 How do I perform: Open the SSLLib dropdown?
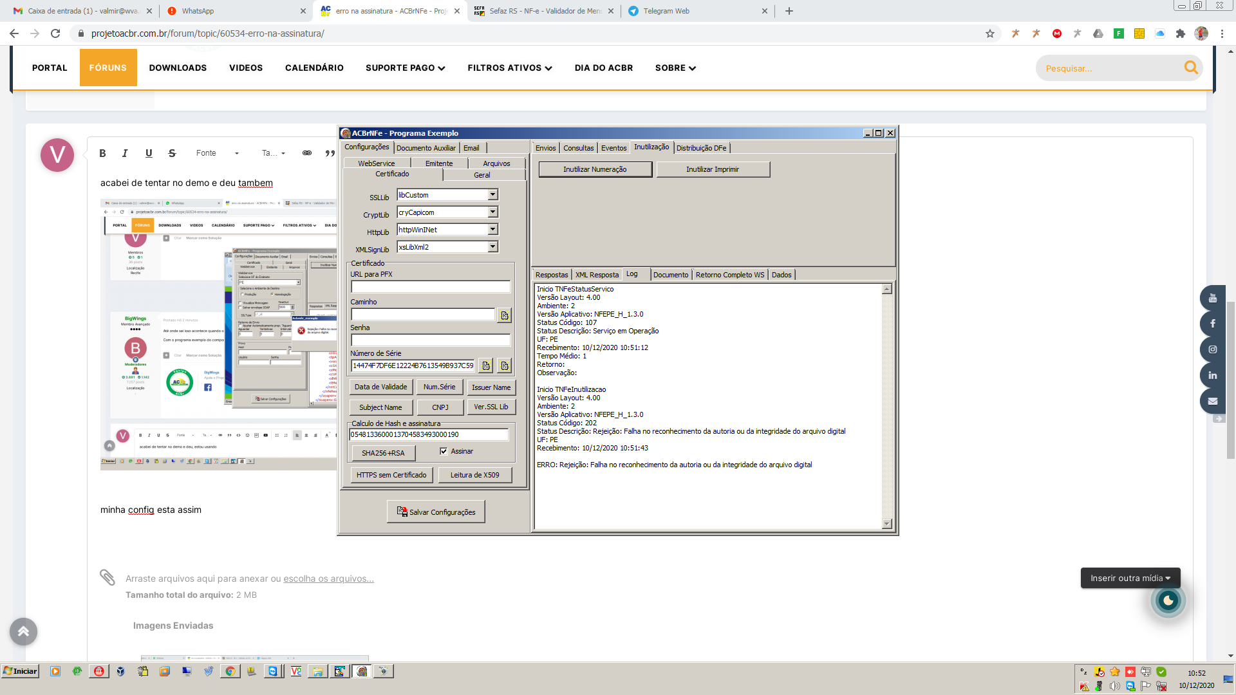click(492, 195)
